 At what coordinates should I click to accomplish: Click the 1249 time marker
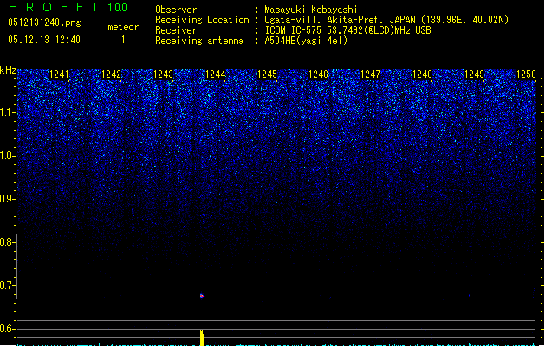click(x=474, y=74)
